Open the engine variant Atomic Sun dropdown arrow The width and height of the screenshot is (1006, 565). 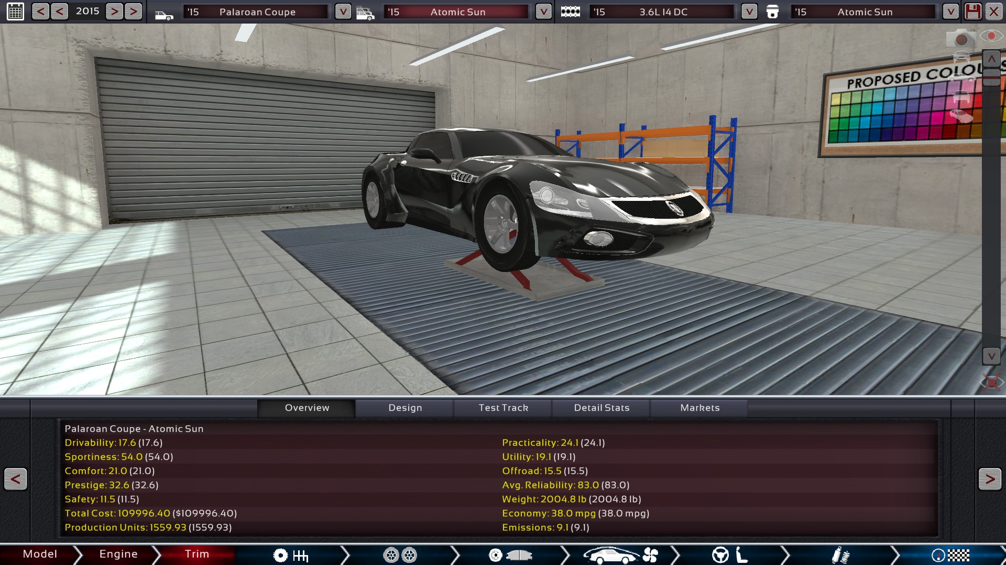tap(950, 12)
